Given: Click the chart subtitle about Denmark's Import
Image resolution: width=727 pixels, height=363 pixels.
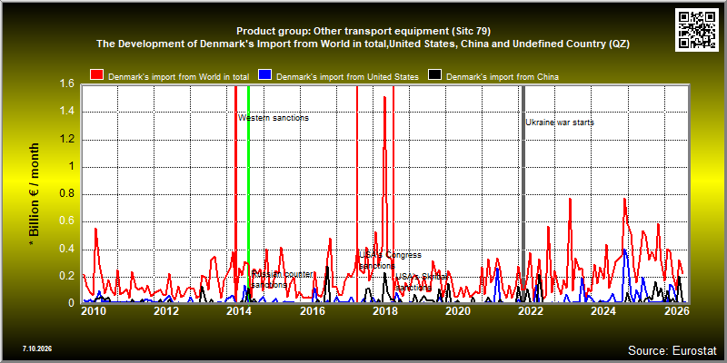Looking at the screenshot, I should [363, 44].
